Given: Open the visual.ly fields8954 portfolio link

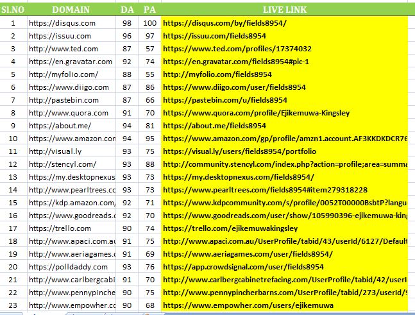Looking at the screenshot, I should pyautogui.click(x=239, y=151).
